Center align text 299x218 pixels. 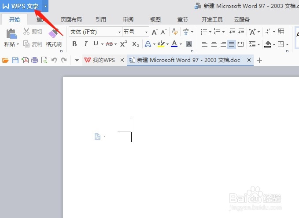pos(214,44)
